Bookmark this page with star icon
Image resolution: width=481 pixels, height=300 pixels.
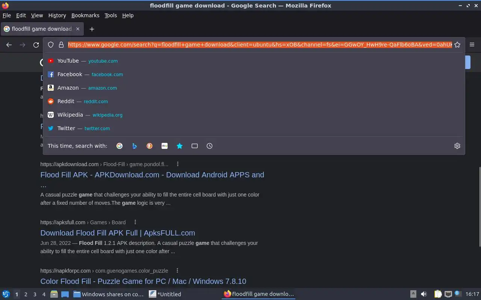457,45
